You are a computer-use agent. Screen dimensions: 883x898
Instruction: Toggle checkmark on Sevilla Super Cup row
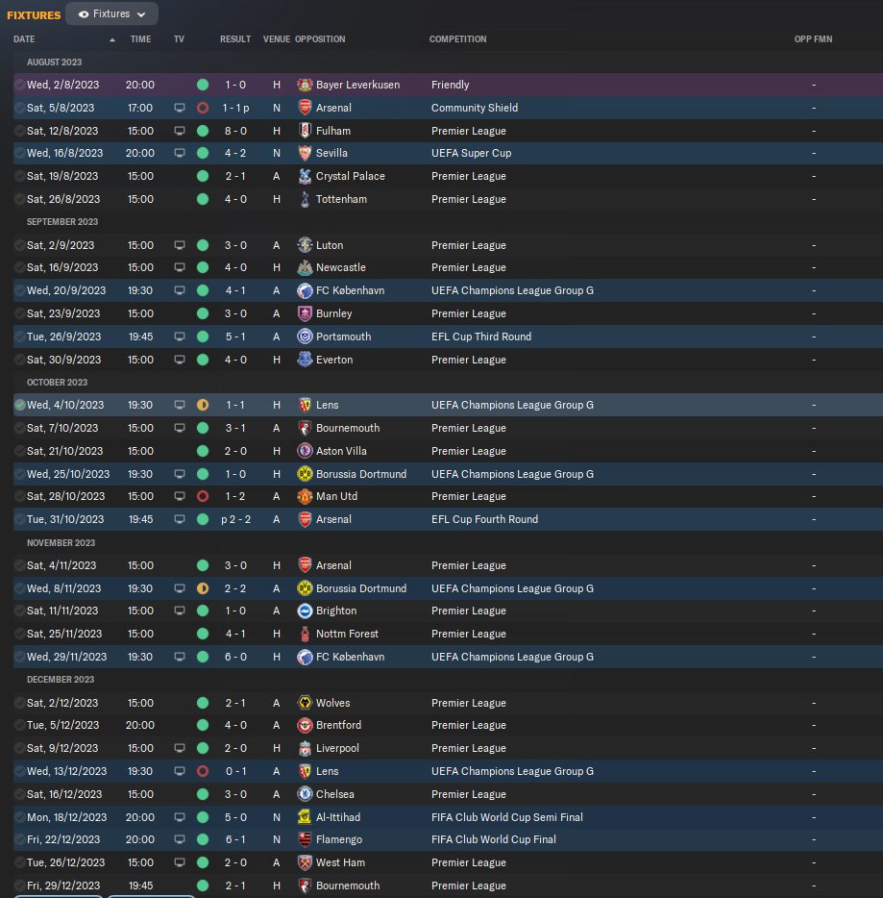tap(20, 153)
